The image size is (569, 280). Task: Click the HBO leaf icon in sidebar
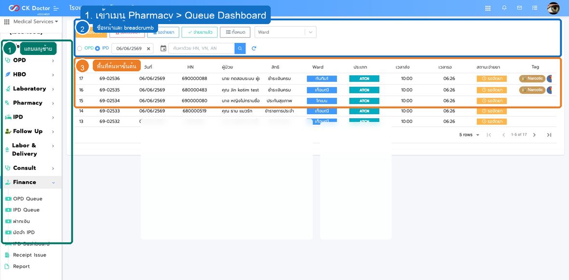8,74
